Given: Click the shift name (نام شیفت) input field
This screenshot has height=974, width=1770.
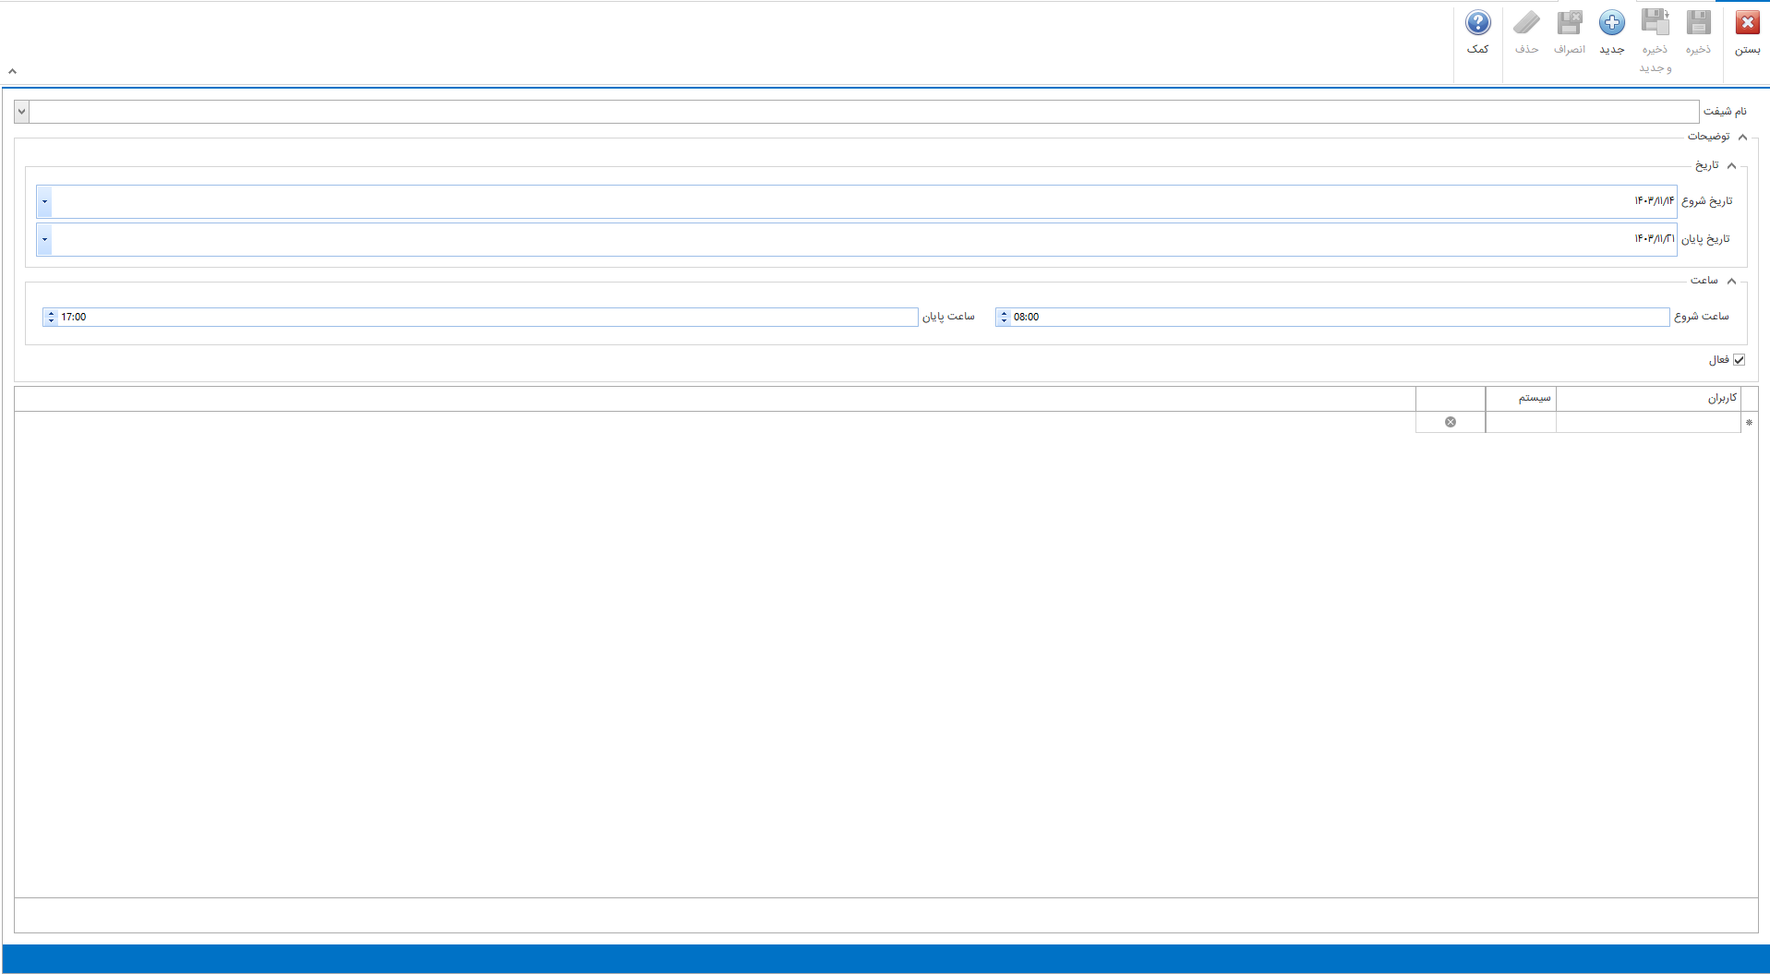Looking at the screenshot, I should (863, 112).
